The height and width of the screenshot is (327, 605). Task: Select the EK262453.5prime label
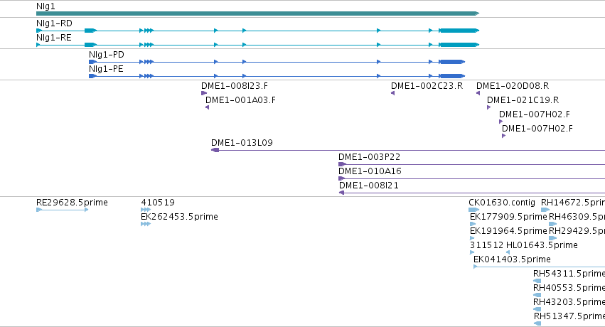(179, 217)
